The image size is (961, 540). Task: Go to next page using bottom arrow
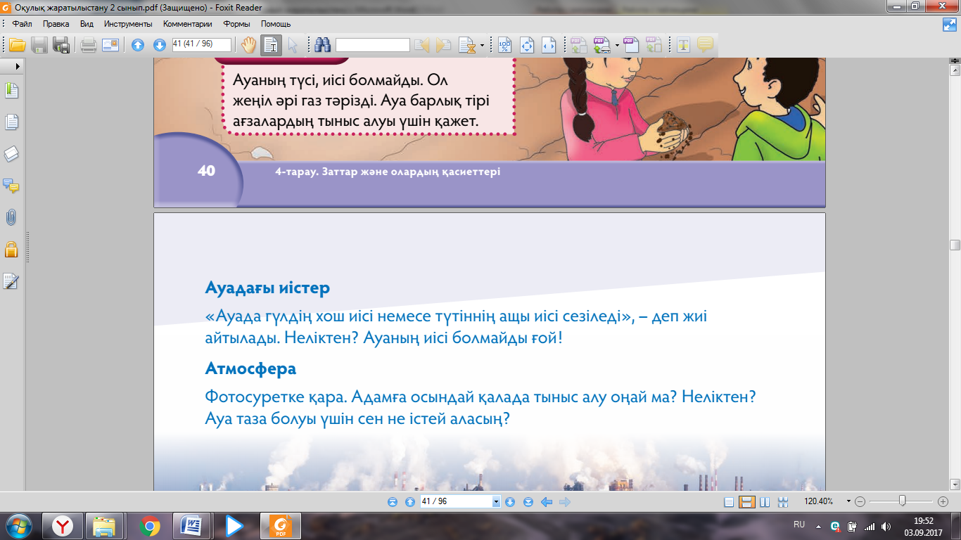click(510, 502)
